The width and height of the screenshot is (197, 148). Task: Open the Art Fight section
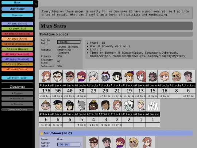18,9
